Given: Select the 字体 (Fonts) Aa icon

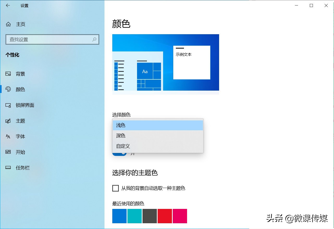Looking at the screenshot, I should click(x=8, y=136).
